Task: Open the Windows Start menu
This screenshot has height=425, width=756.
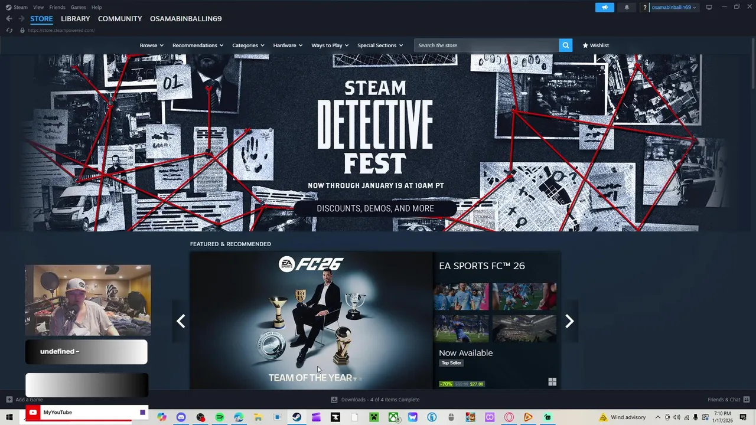Action: pos(9,417)
